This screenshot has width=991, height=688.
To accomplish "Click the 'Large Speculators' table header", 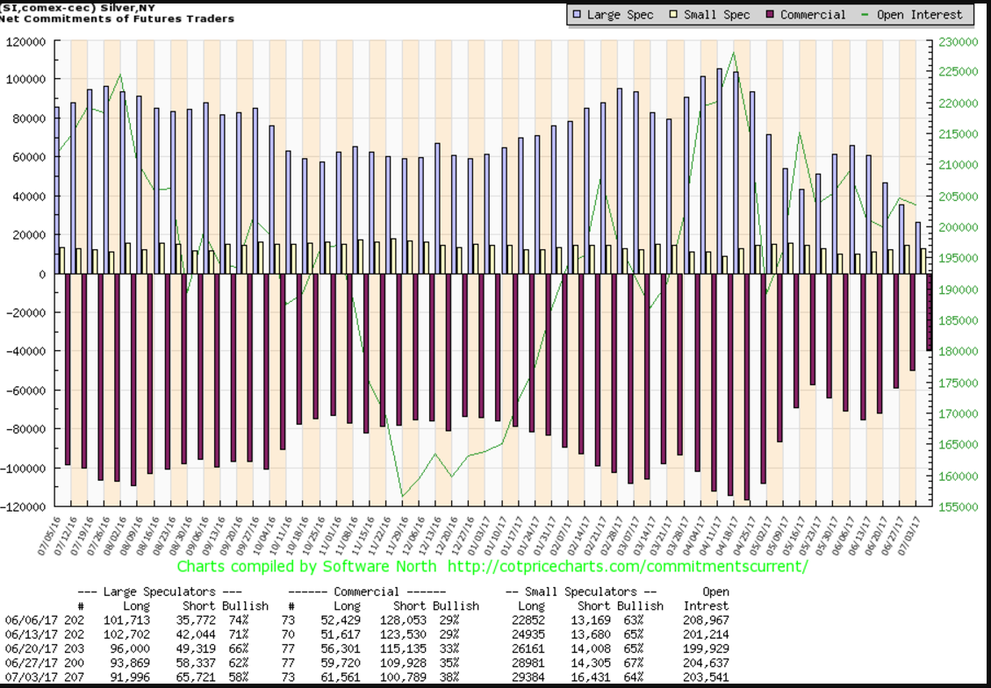I will pos(159,591).
